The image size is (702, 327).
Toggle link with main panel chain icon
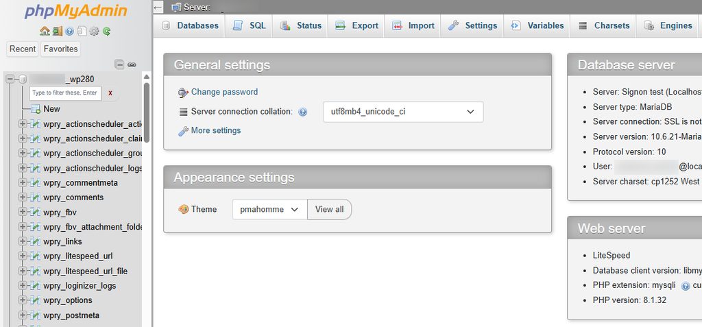[132, 64]
